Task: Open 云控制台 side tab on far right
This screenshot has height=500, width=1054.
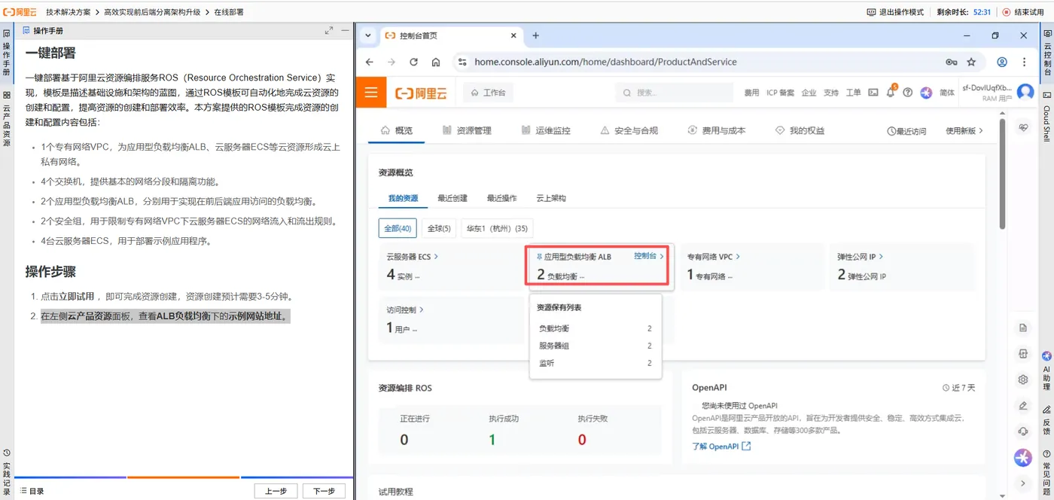Action: coord(1046,53)
